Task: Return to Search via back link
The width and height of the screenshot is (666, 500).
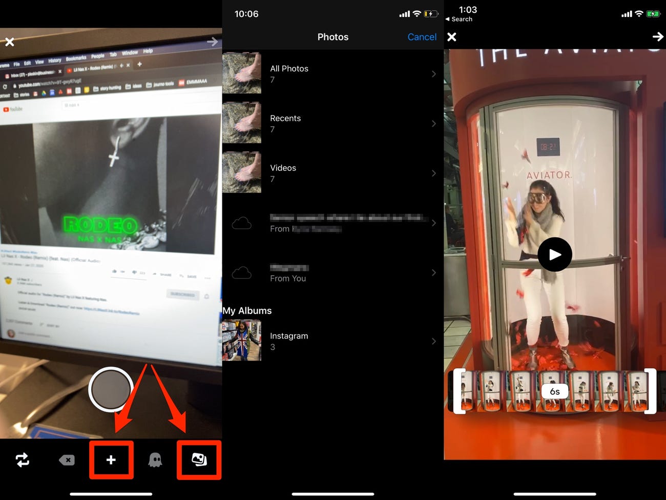Action: pos(459,19)
